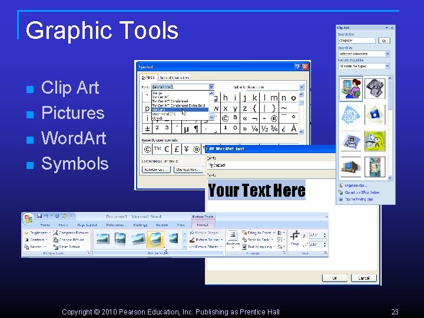This screenshot has width=424, height=318.
Task: Open the Font dropdown in Symbol dialog
Action: pos(211,87)
